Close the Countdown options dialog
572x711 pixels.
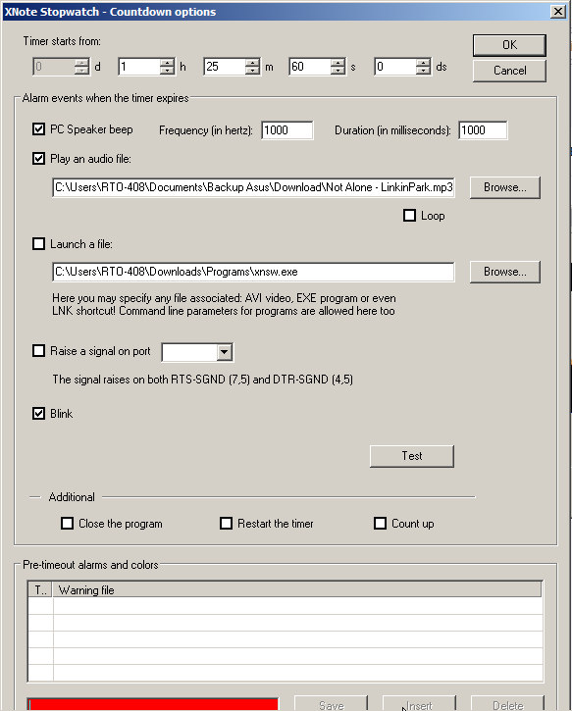point(558,12)
